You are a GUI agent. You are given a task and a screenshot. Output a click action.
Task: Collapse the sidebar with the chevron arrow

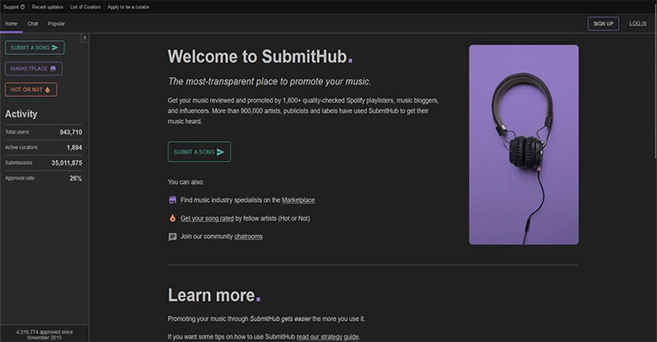click(85, 38)
